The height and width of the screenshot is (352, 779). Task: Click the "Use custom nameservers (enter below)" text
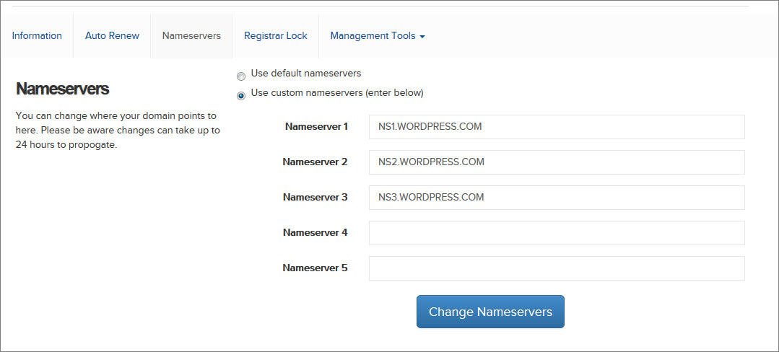tap(336, 93)
